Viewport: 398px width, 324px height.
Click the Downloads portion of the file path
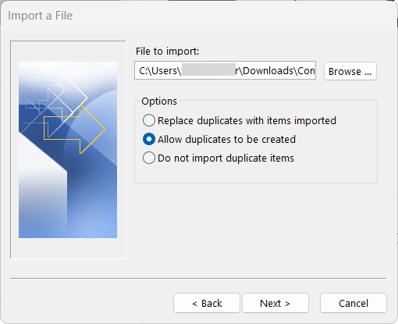tap(268, 70)
